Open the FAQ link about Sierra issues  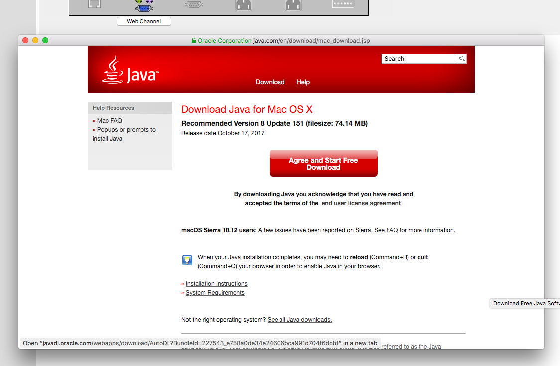click(x=392, y=230)
